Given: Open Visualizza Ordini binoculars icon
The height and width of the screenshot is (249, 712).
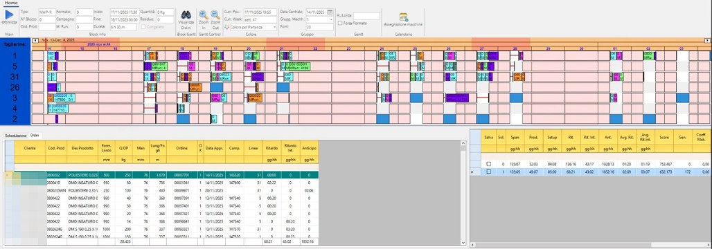Looking at the screenshot, I should 186,15.
